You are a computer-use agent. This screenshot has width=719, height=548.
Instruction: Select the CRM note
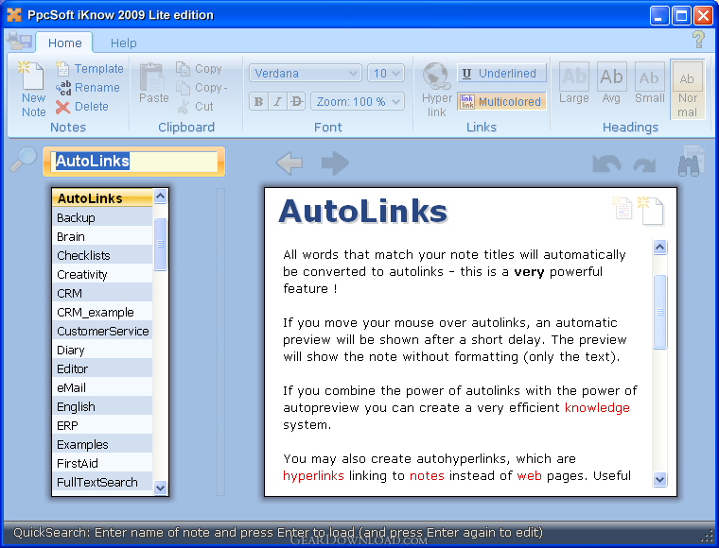click(x=103, y=293)
